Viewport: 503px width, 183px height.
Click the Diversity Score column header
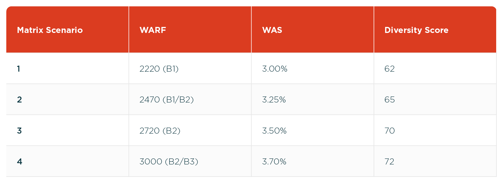click(x=416, y=30)
